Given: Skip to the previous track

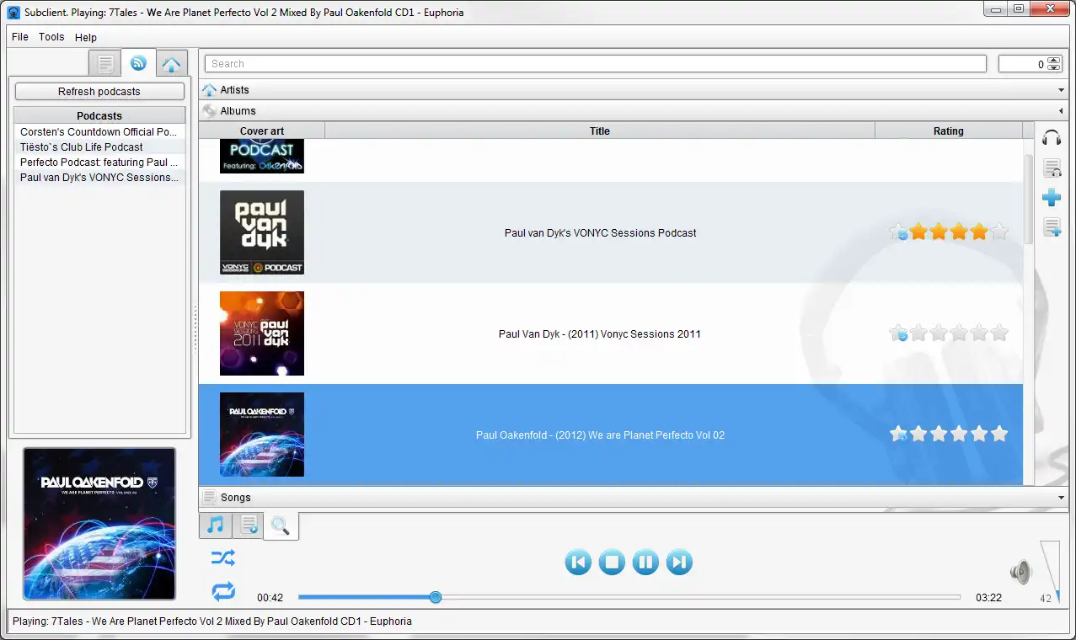Looking at the screenshot, I should click(578, 562).
